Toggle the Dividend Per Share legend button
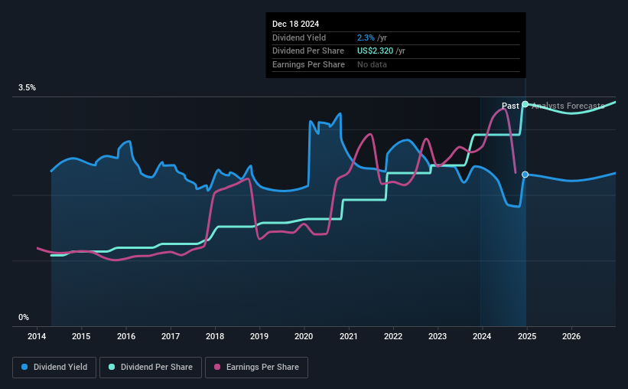Viewport: 628px width, 389px height. point(151,368)
